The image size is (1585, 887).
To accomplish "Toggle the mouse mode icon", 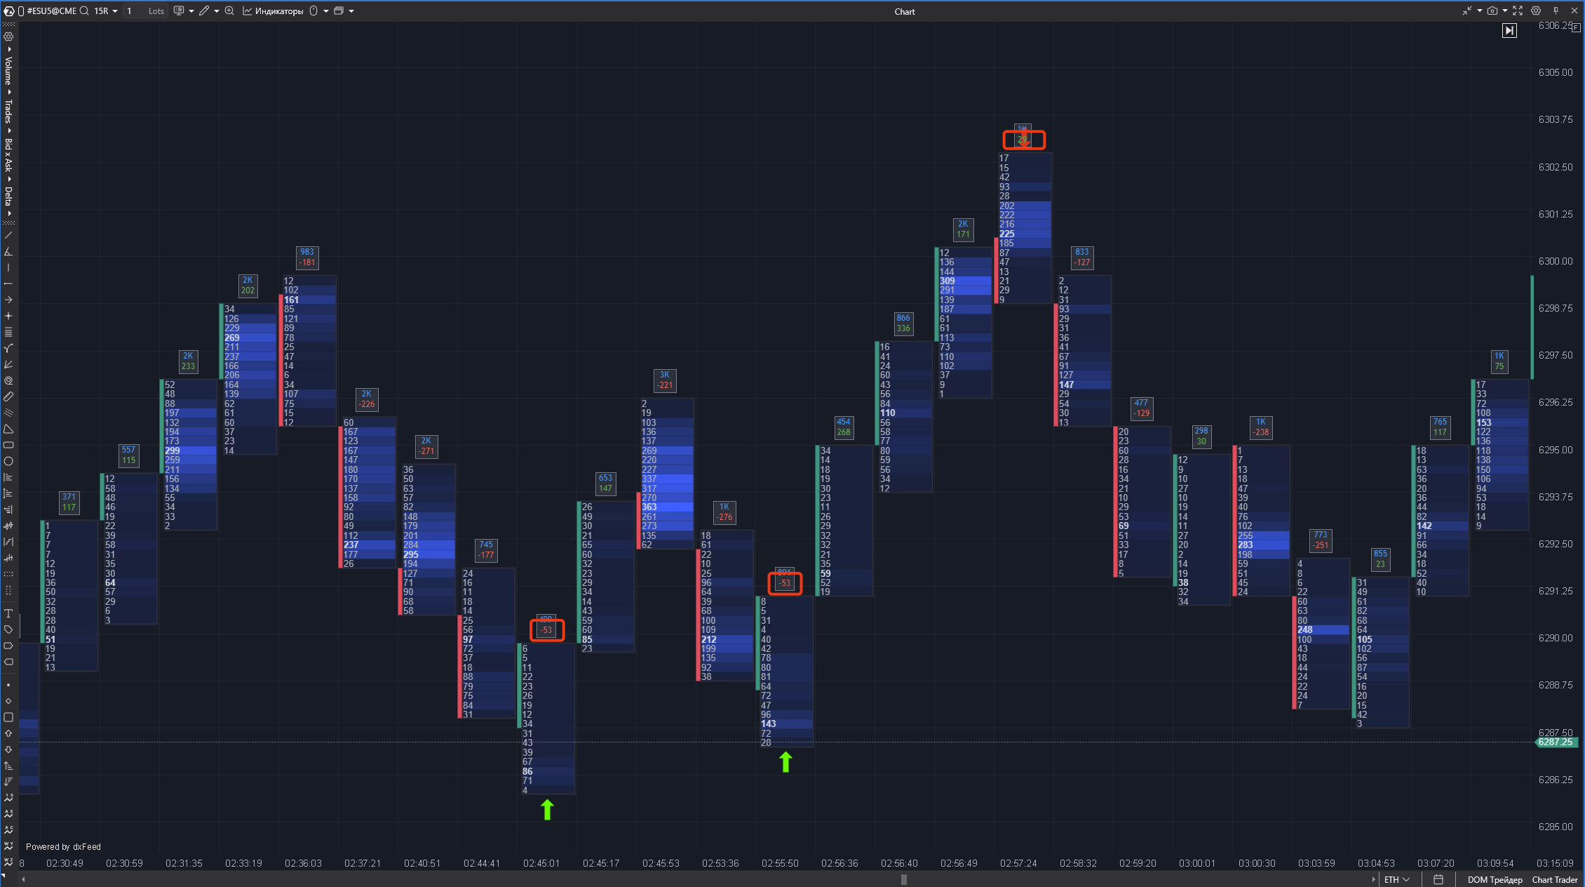I will (313, 11).
